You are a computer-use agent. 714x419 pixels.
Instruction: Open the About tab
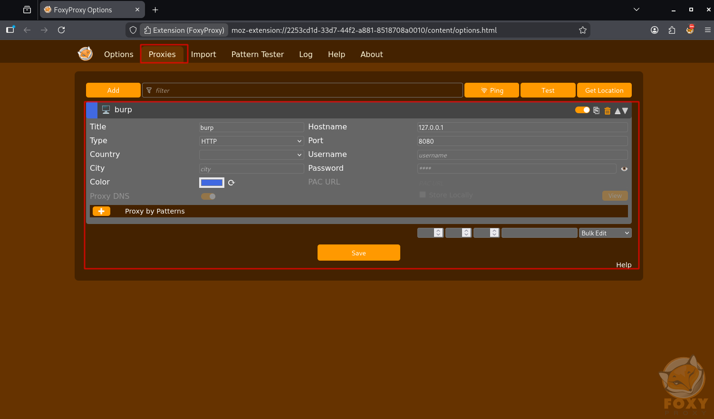pos(372,54)
